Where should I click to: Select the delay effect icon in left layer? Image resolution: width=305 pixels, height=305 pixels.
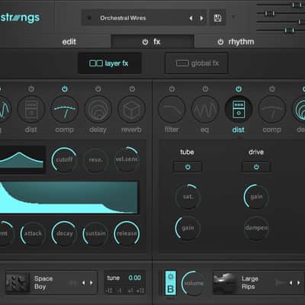click(98, 110)
